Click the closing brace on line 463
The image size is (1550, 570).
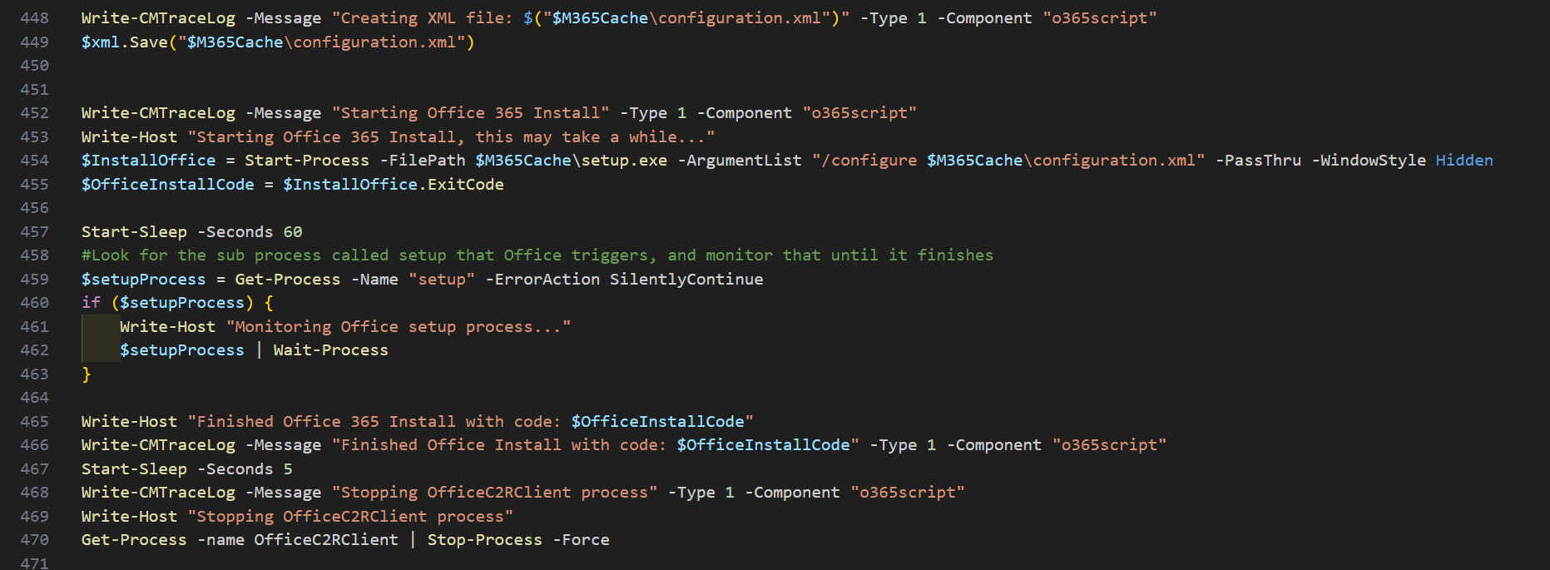pyautogui.click(x=86, y=374)
